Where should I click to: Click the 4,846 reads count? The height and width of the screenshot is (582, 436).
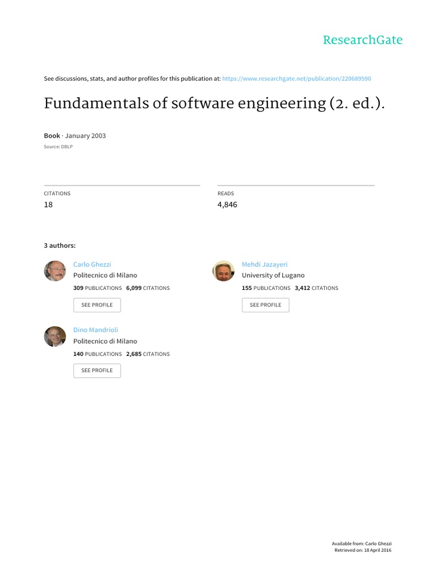227,205
